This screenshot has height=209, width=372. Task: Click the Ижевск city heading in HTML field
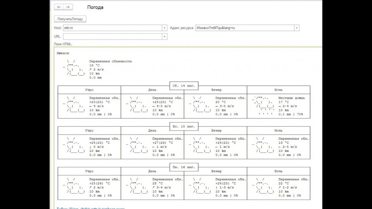(x=63, y=53)
